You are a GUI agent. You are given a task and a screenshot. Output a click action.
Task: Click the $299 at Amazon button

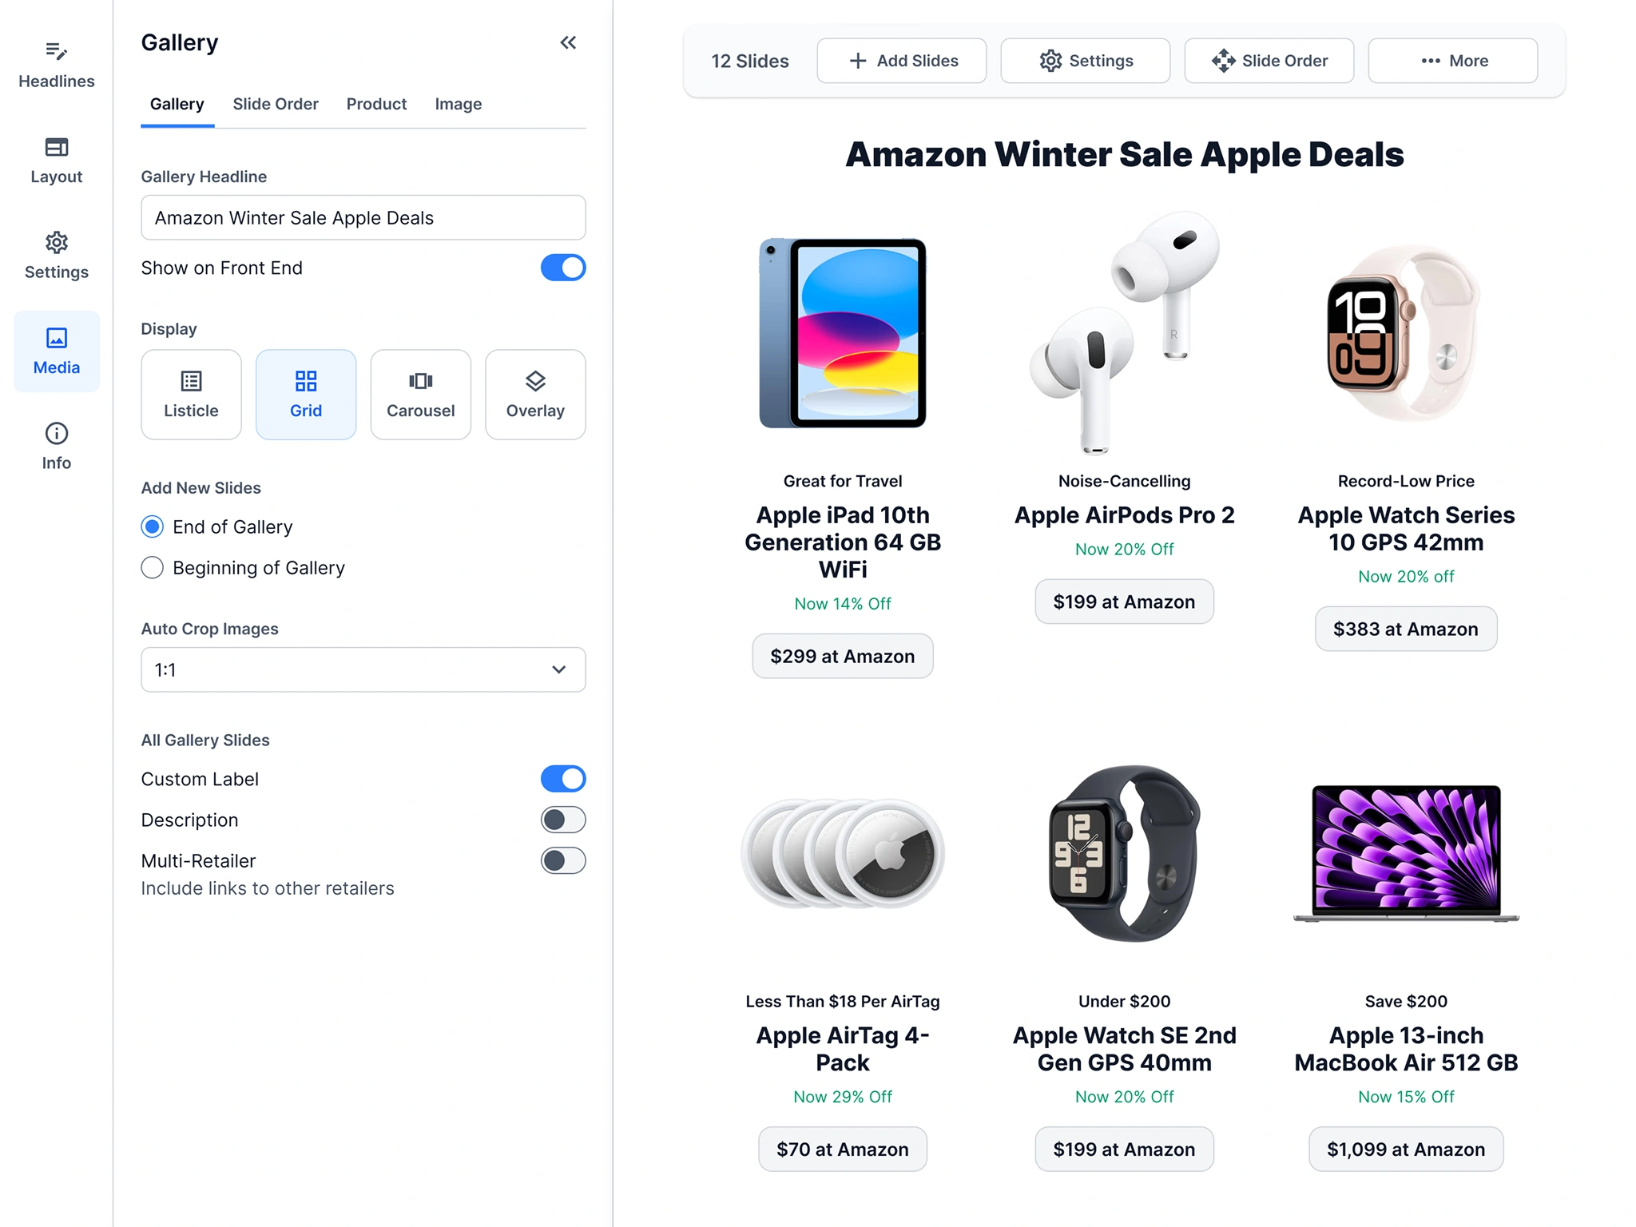pyautogui.click(x=842, y=656)
